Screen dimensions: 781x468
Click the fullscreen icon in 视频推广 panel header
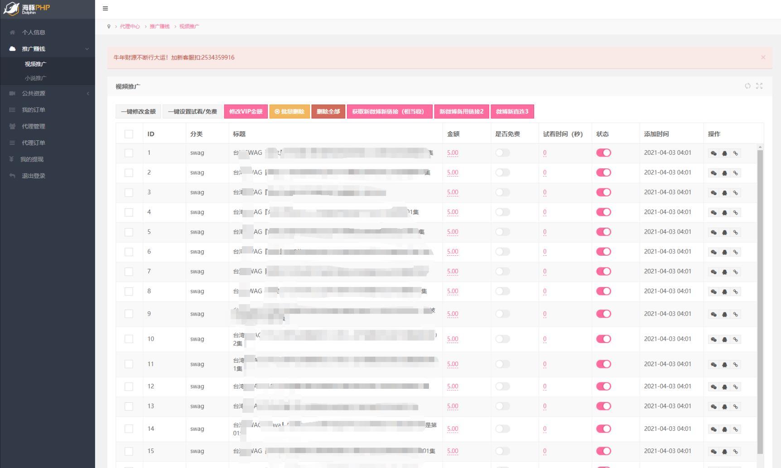click(x=759, y=86)
